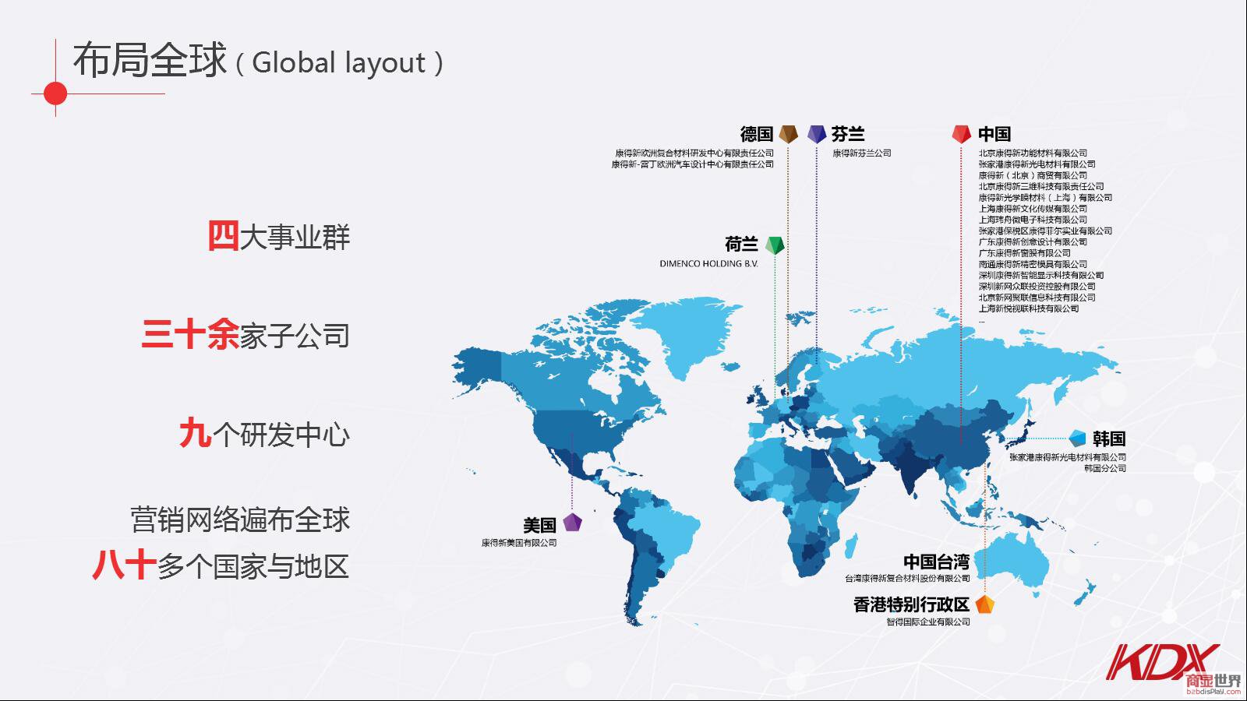Click the KDX logo
This screenshot has width=1247, height=701.
coord(1163,662)
